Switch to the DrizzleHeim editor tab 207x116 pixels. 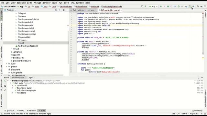pos(78,10)
